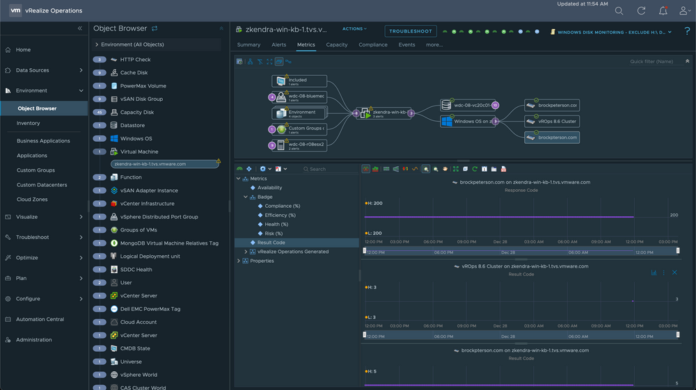Close the vROps 8.6 Cluster chart
The height and width of the screenshot is (390, 696).
pos(674,273)
